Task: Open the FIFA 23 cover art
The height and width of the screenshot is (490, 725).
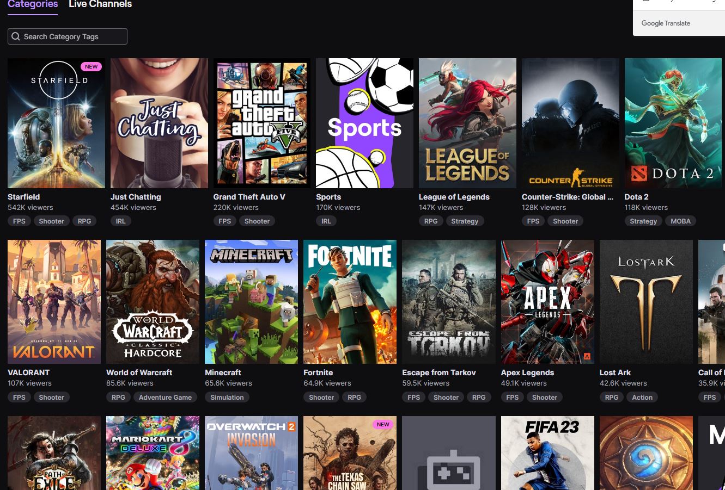Action: pyautogui.click(x=547, y=453)
